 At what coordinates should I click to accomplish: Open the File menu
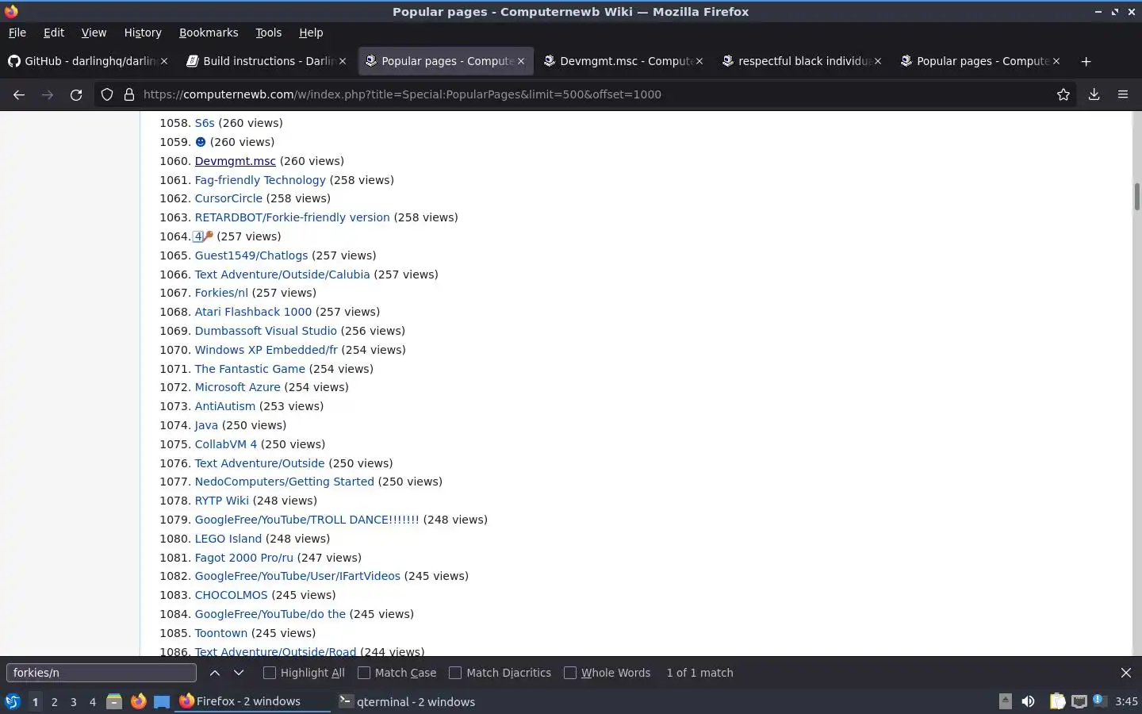[17, 33]
